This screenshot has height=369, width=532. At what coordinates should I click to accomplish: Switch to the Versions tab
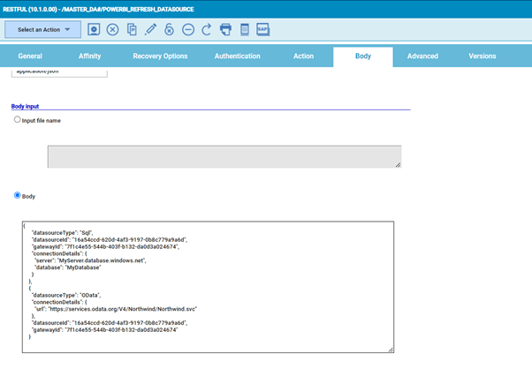482,56
